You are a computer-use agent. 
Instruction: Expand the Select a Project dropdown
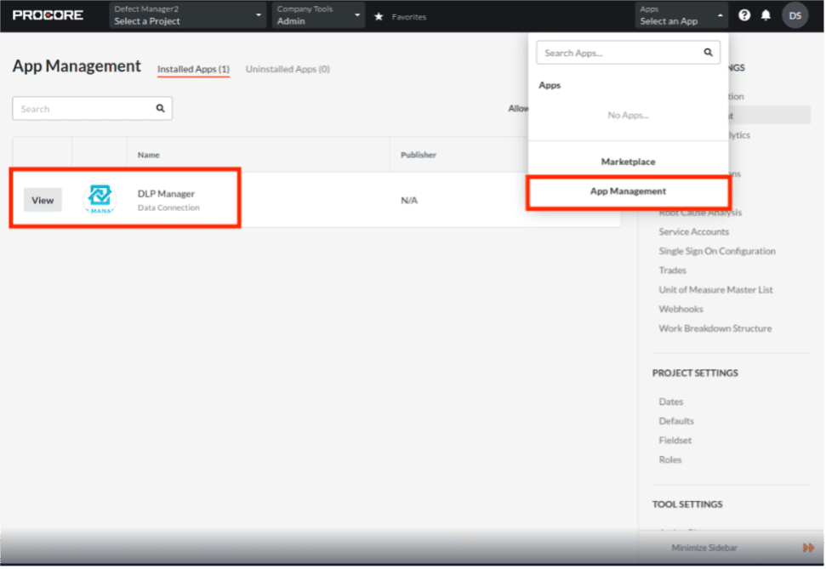[x=187, y=15]
